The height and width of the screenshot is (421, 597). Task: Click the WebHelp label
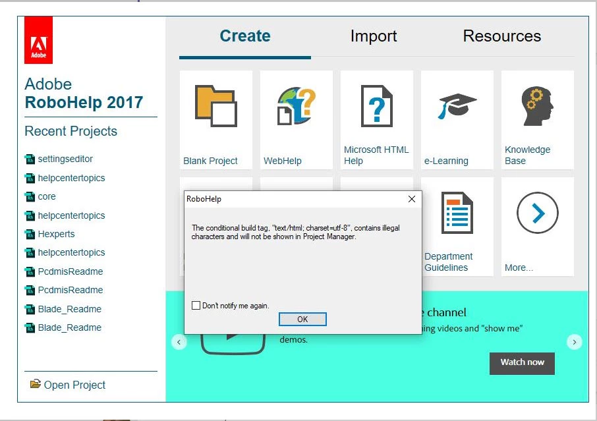(283, 161)
